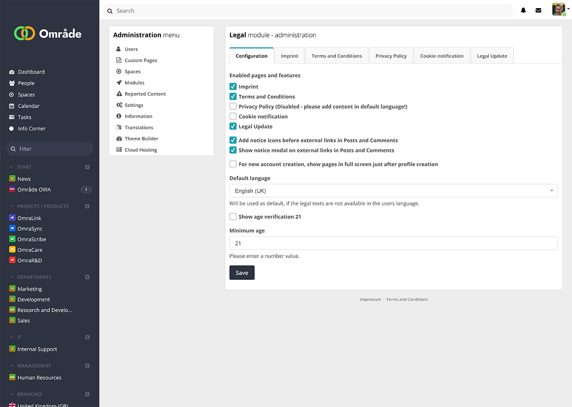The width and height of the screenshot is (572, 407).
Task: Open OmraLink space icon
Action: point(13,218)
